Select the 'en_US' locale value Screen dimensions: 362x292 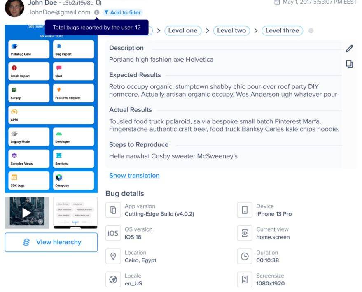click(133, 283)
